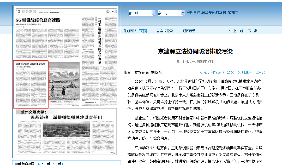
Task: Expand the 报纸 dropdown list
Action: pyautogui.click(x=153, y=13)
